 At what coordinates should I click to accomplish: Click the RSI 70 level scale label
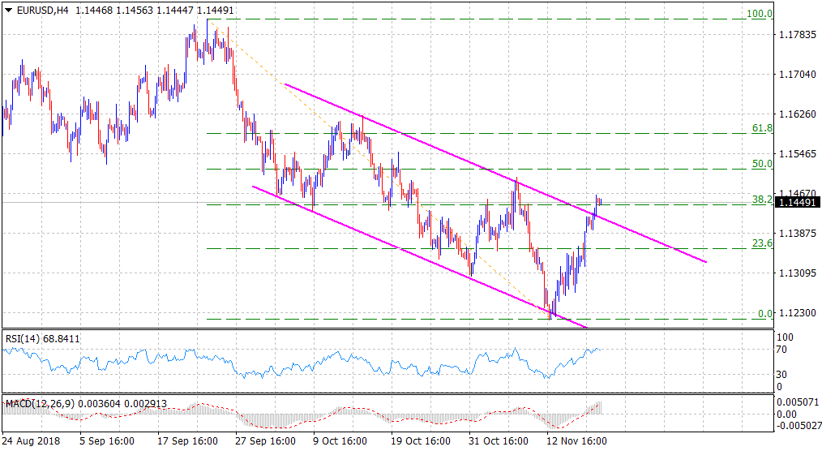click(x=782, y=350)
